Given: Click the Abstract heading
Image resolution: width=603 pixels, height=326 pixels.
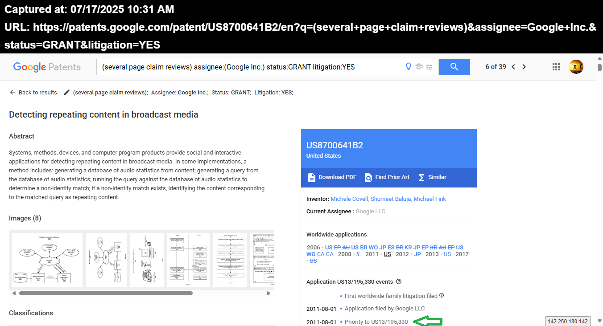Looking at the screenshot, I should pyautogui.click(x=21, y=136).
